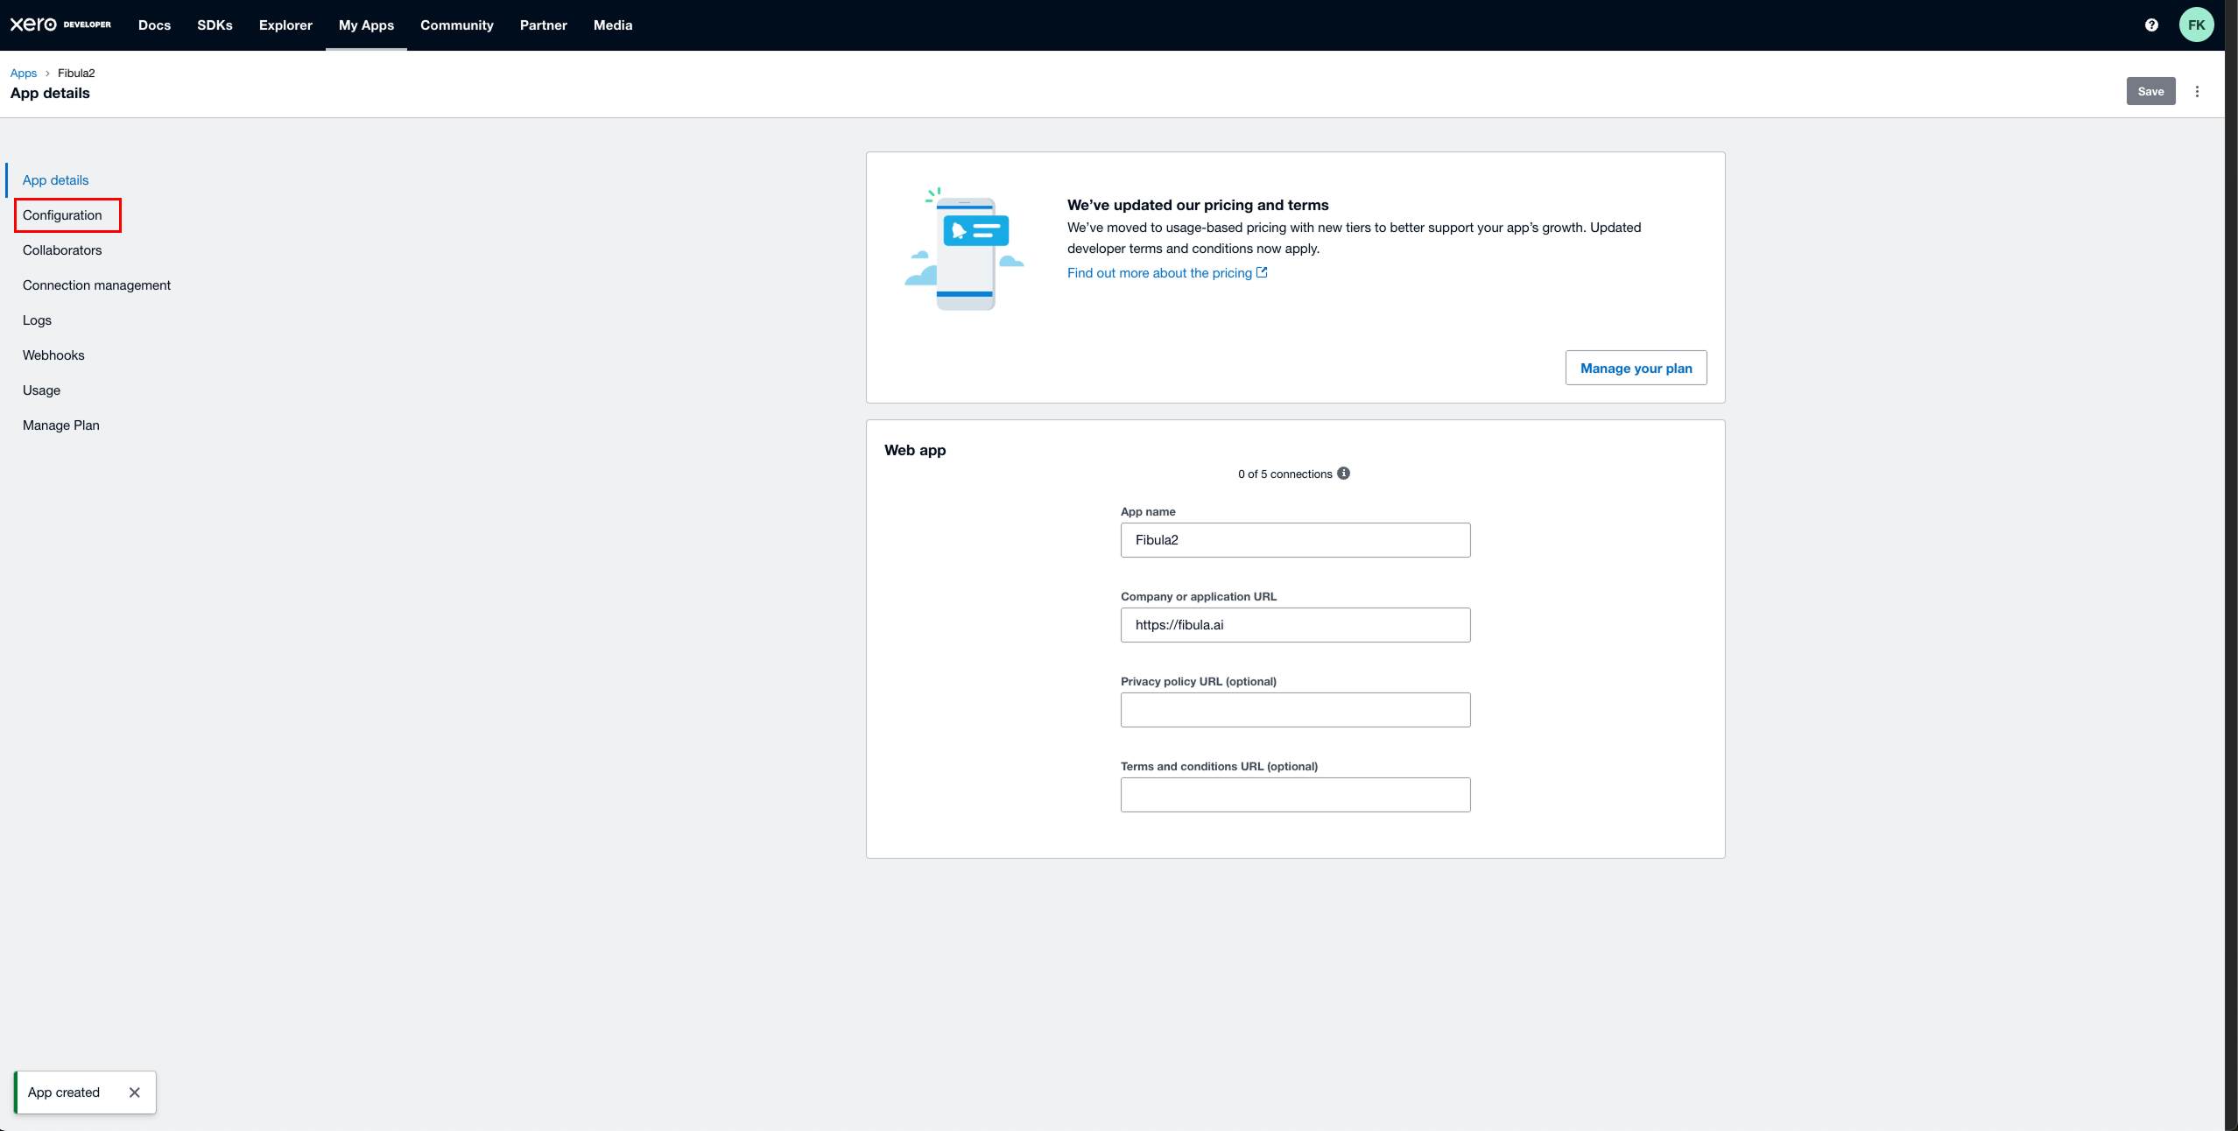The height and width of the screenshot is (1131, 2238).
Task: Go to Explorer in top navigation
Action: (285, 25)
